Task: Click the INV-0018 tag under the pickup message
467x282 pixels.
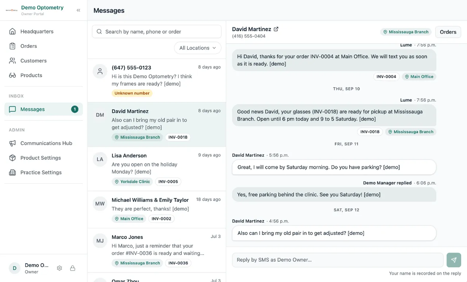Action: pyautogui.click(x=370, y=132)
